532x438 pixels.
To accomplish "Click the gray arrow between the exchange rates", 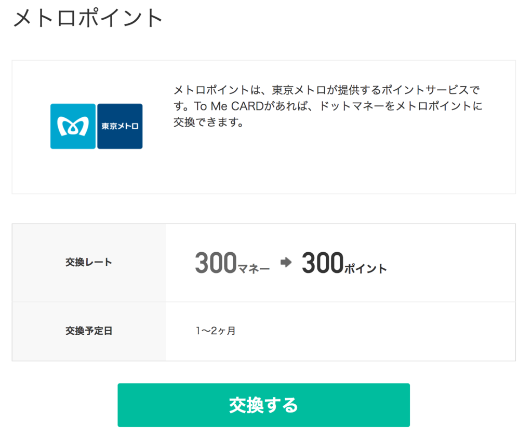I will [x=286, y=262].
